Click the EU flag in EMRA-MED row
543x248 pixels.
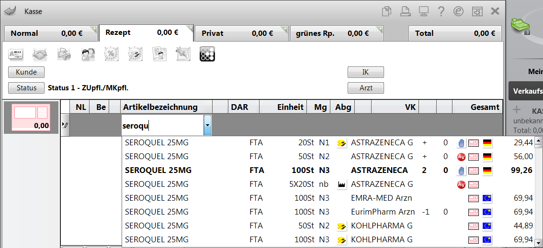coord(487,198)
